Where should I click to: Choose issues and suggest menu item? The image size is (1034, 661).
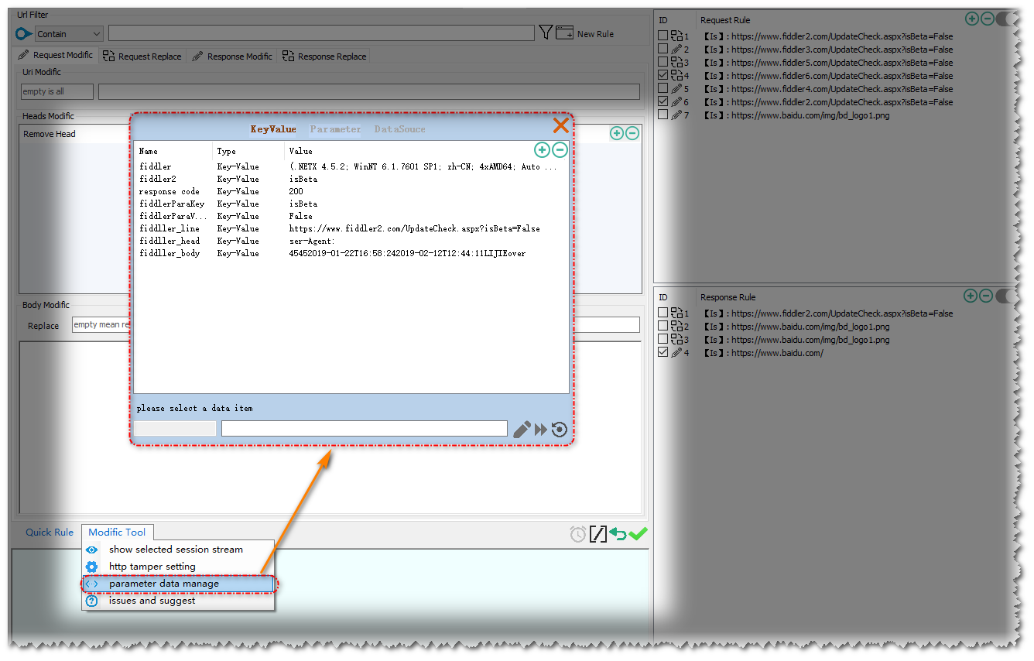click(x=178, y=601)
